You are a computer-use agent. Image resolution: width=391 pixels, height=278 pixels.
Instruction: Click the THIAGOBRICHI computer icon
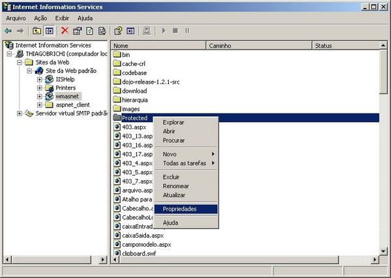point(20,54)
